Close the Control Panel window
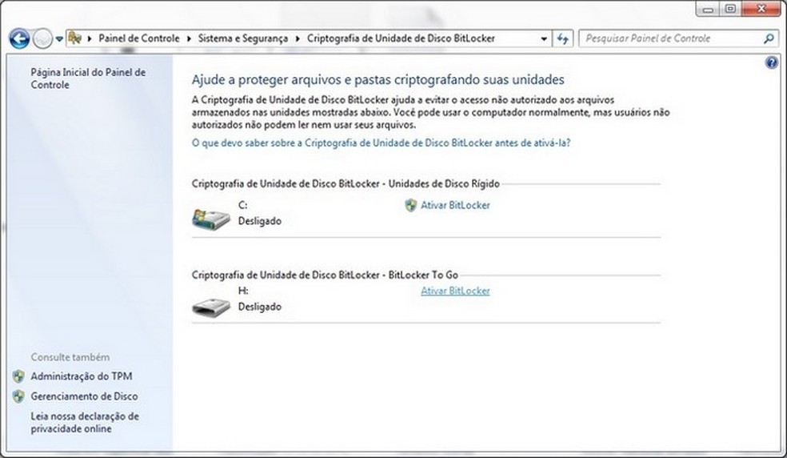Viewport: 787px width, 458px height. click(x=761, y=9)
